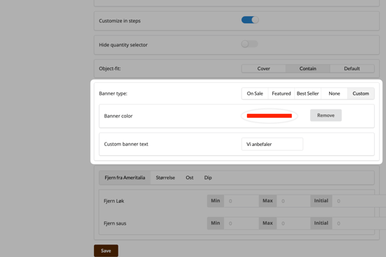Click the Fjern saus row label
This screenshot has width=386, height=257.
[114, 223]
